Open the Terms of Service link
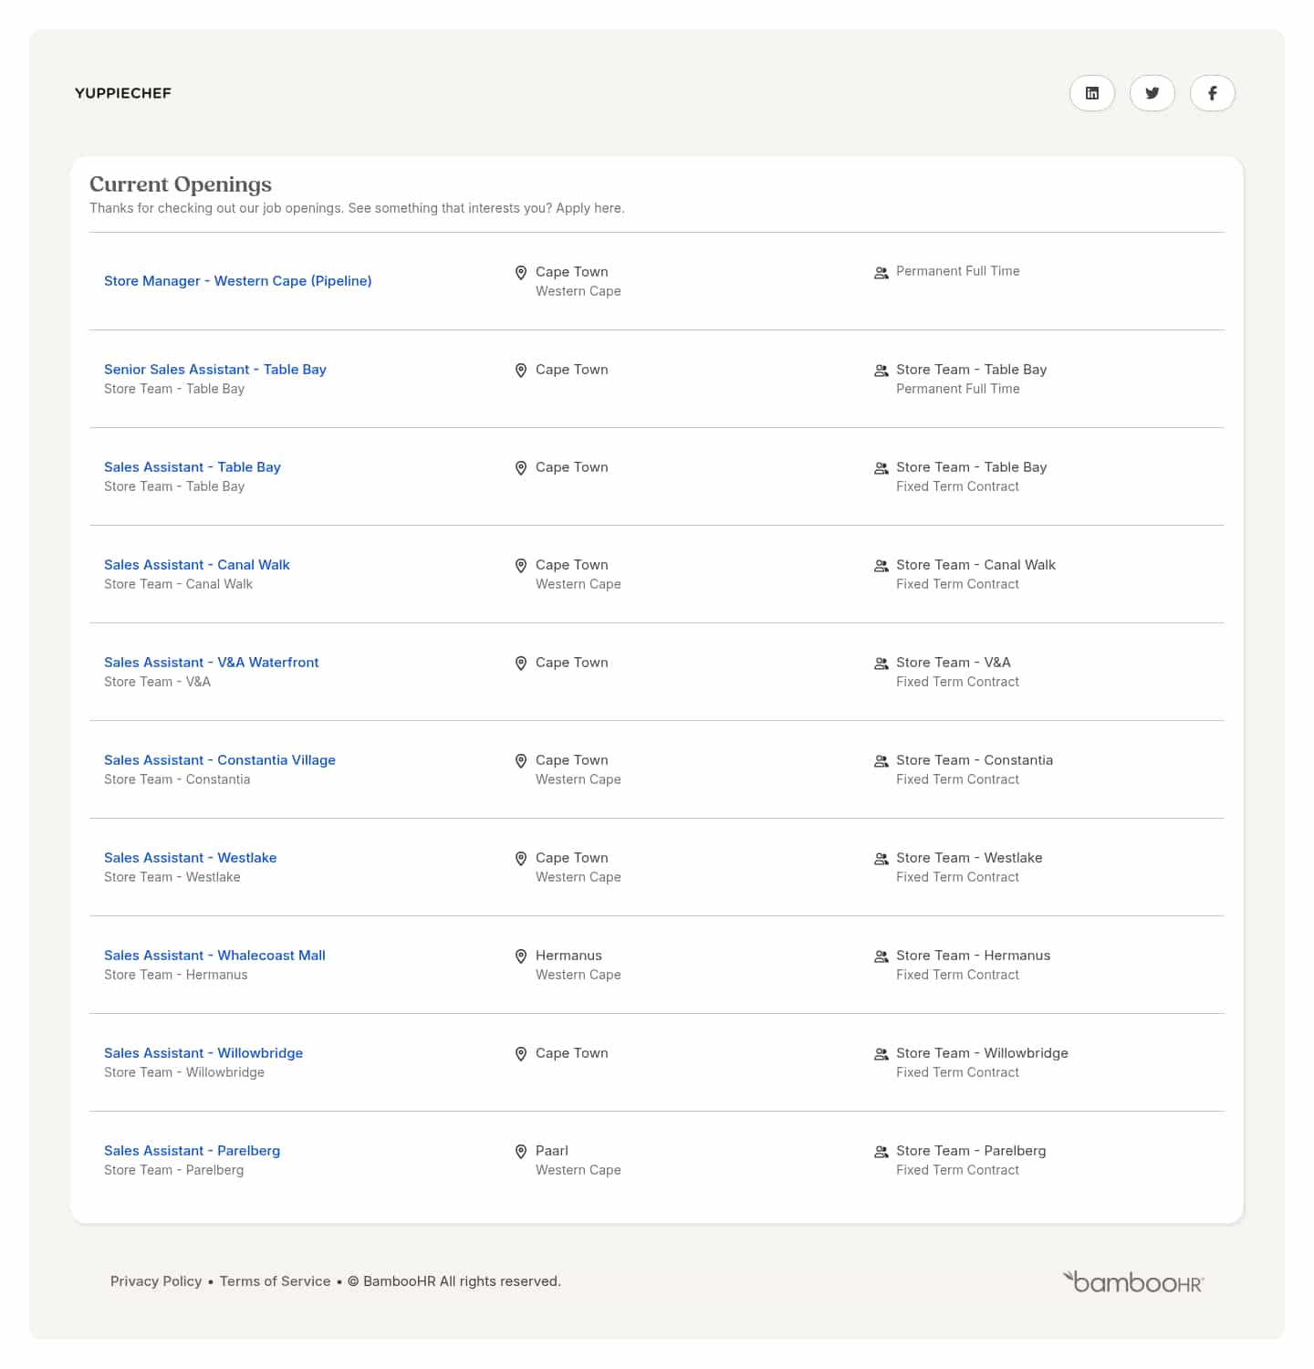 [x=276, y=1281]
